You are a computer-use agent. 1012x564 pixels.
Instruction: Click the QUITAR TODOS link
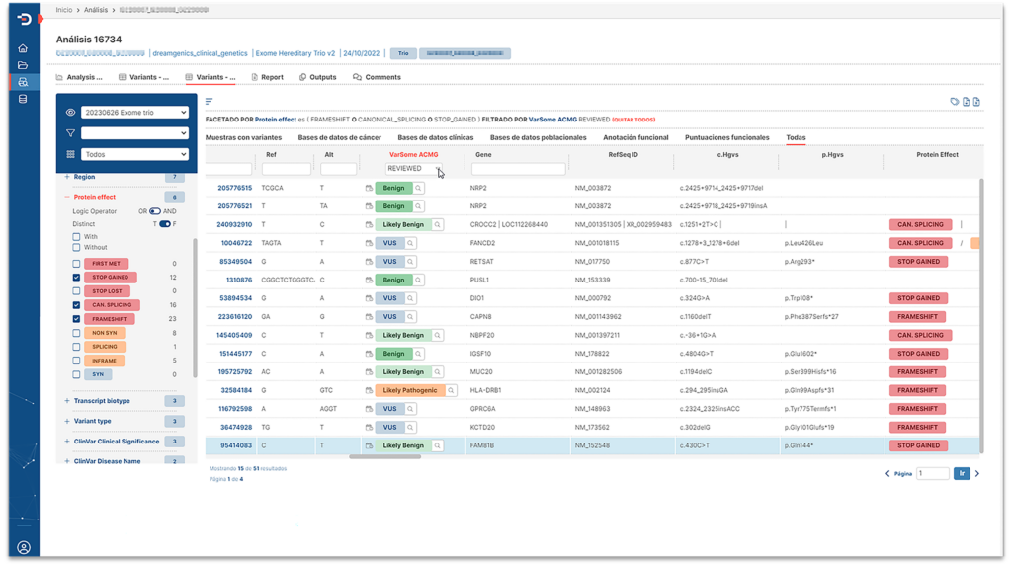click(633, 120)
